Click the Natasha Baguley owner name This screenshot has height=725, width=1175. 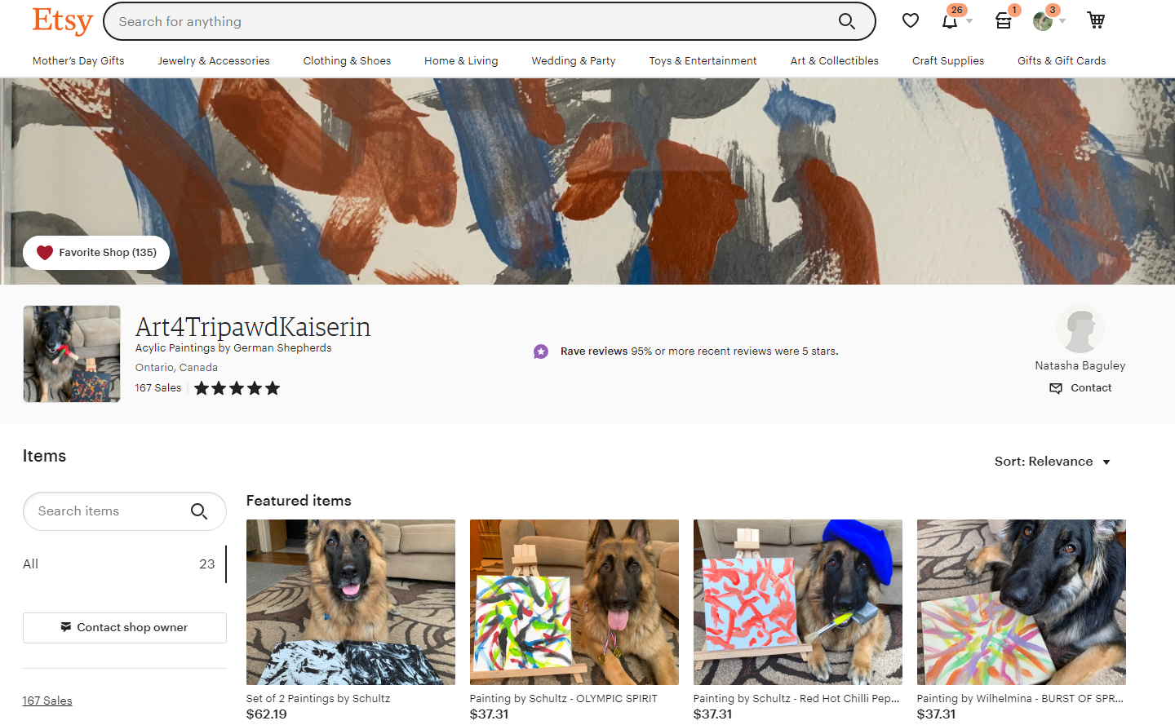pyautogui.click(x=1080, y=365)
